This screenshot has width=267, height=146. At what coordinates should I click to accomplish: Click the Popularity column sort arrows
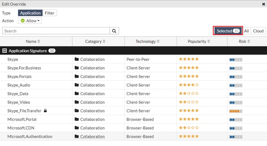point(209,41)
